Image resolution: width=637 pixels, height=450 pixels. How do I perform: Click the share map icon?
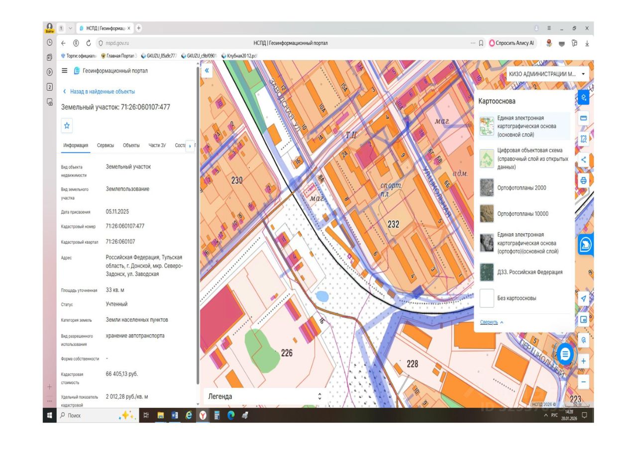point(584,160)
